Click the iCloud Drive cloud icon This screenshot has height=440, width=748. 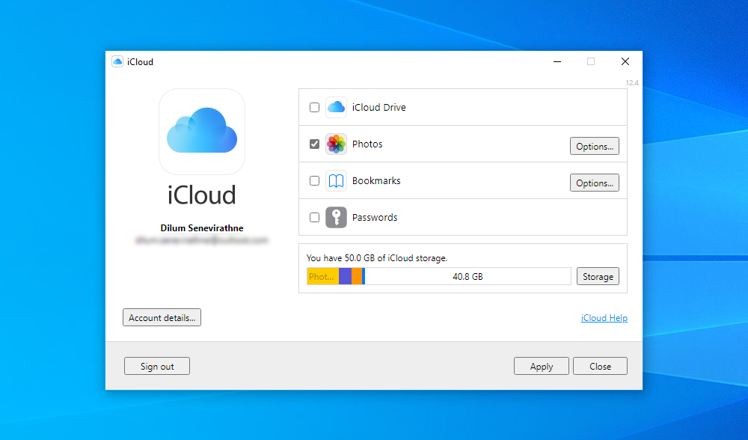pos(336,107)
